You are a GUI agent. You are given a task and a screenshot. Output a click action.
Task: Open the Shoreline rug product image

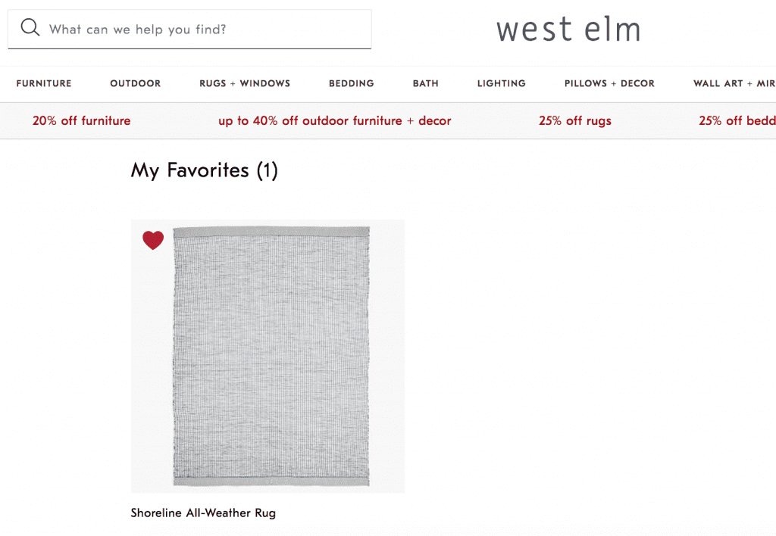(x=271, y=356)
